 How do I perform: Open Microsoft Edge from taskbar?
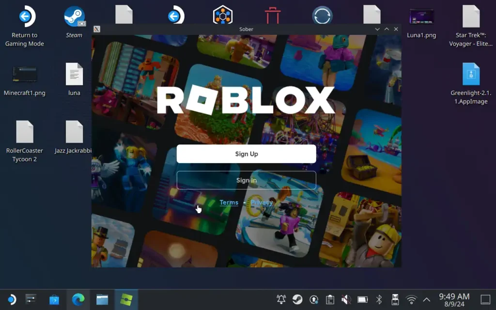point(78,299)
